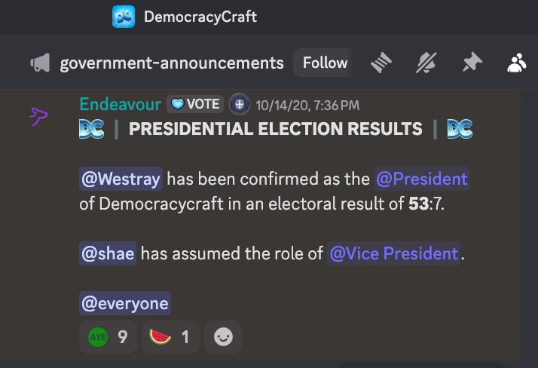Open Endeavour's purple avatar
This screenshot has height=368, width=538.
(38, 116)
